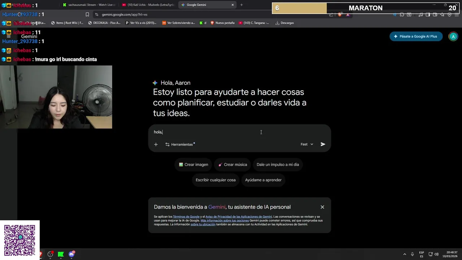Click the sobre tu ubicación link
The width and height of the screenshot is (462, 260).
[x=203, y=224]
